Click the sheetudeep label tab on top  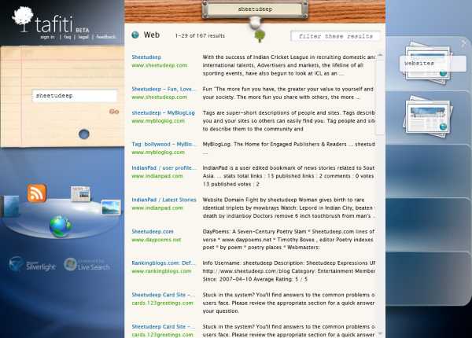tap(255, 9)
